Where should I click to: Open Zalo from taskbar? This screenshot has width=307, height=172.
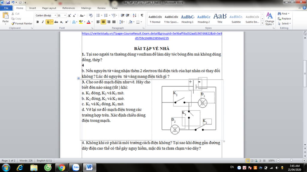[x=76, y=168]
